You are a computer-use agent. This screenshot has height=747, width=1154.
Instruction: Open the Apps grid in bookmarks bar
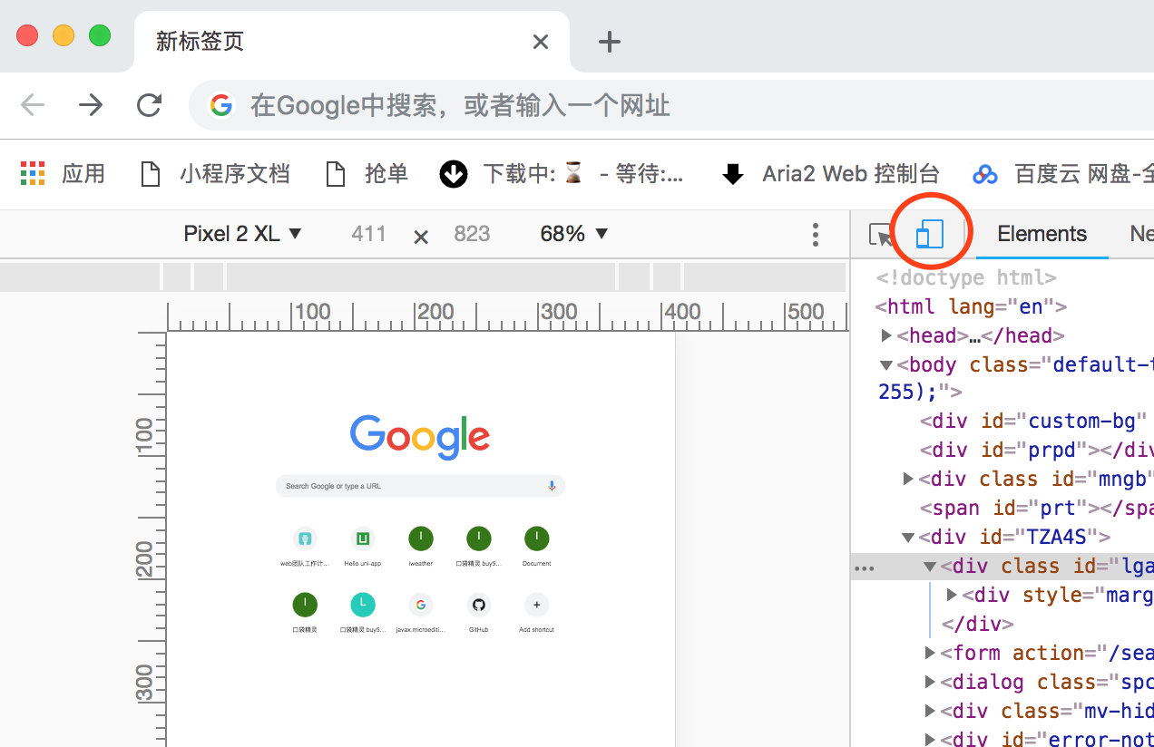[33, 173]
